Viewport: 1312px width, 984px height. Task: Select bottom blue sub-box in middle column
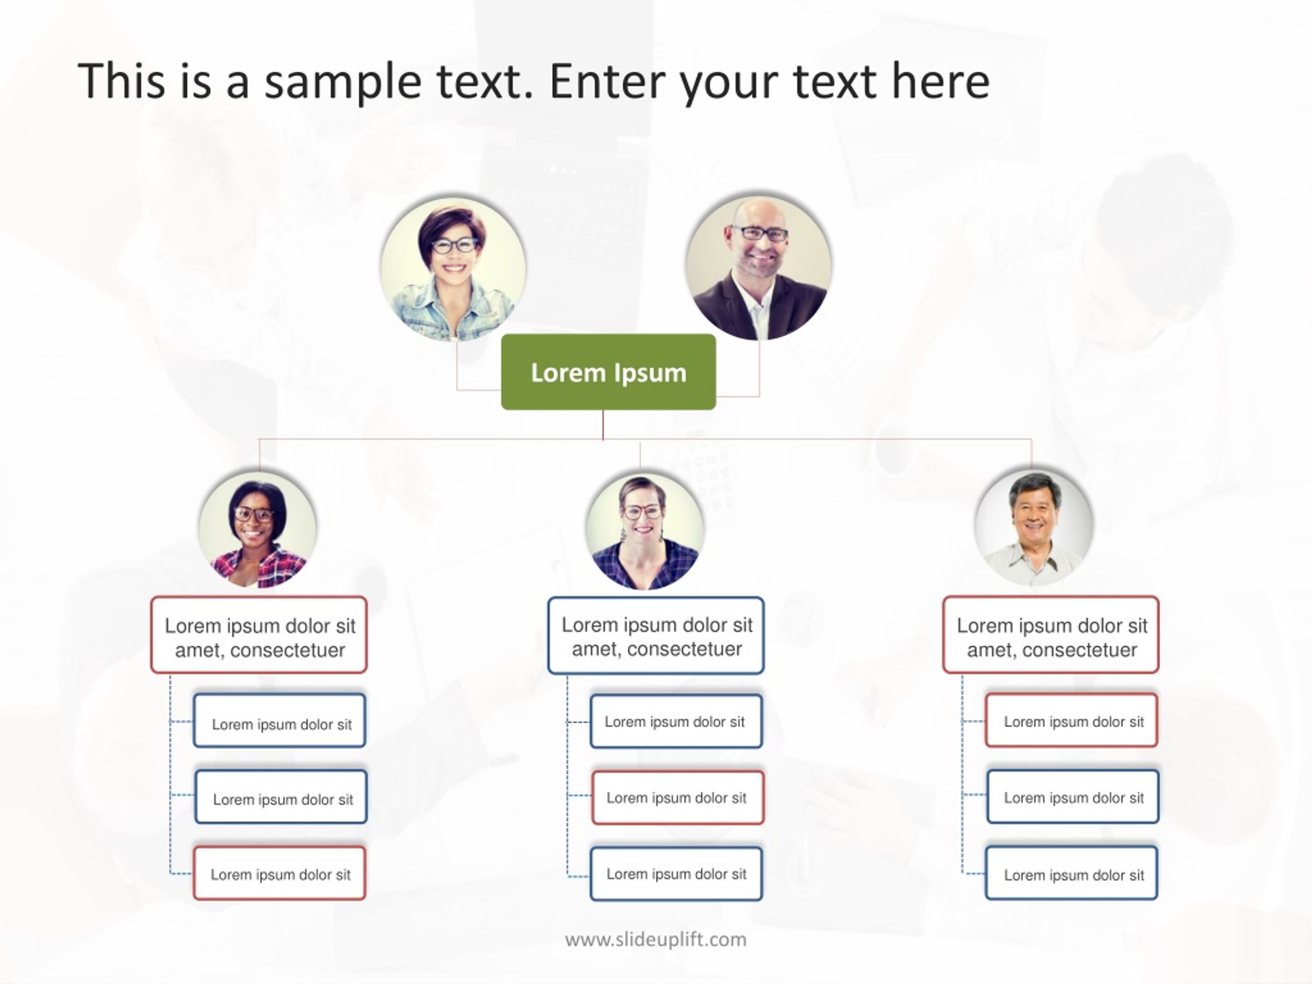(x=676, y=874)
